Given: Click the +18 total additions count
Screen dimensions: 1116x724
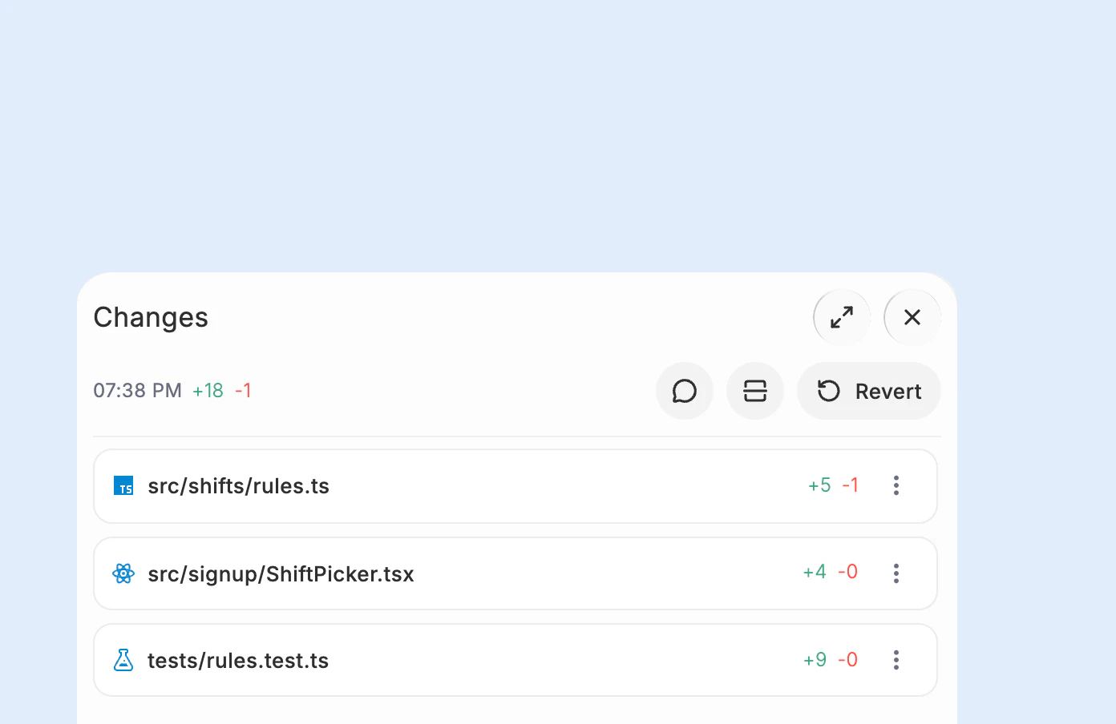Looking at the screenshot, I should [208, 391].
